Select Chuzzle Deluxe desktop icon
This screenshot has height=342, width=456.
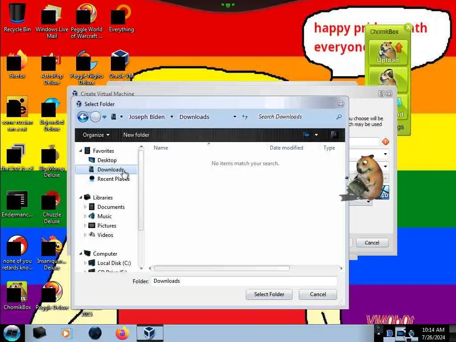tap(52, 207)
